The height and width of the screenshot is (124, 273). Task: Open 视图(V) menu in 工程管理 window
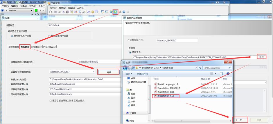[71, 8]
